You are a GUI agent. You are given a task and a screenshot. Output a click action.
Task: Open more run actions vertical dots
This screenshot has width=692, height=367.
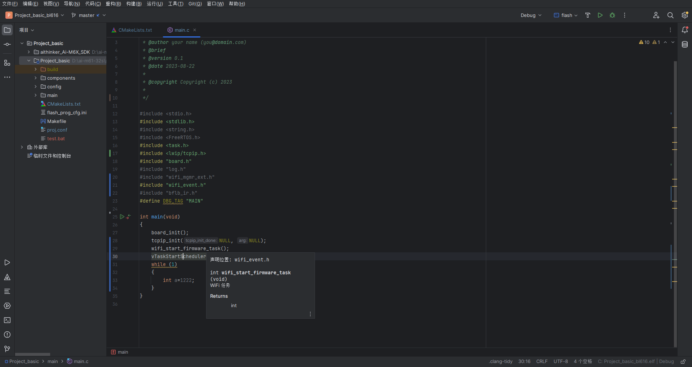[625, 15]
